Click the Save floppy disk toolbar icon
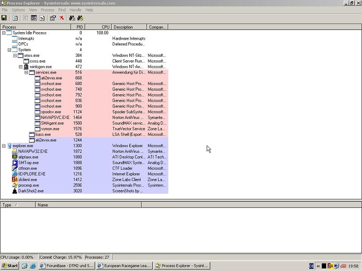This screenshot has width=362, height=271. (4, 18)
